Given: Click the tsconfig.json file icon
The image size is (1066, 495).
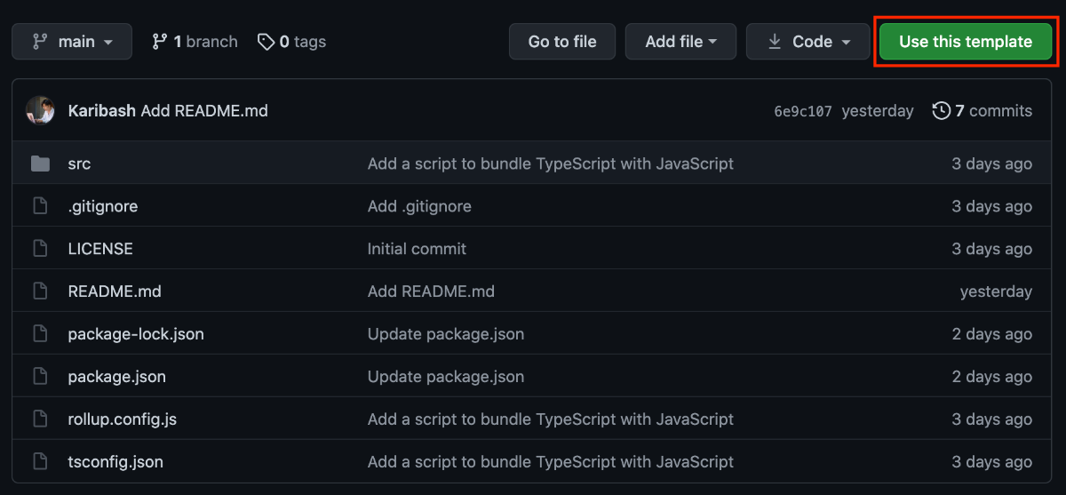Looking at the screenshot, I should click(40, 462).
